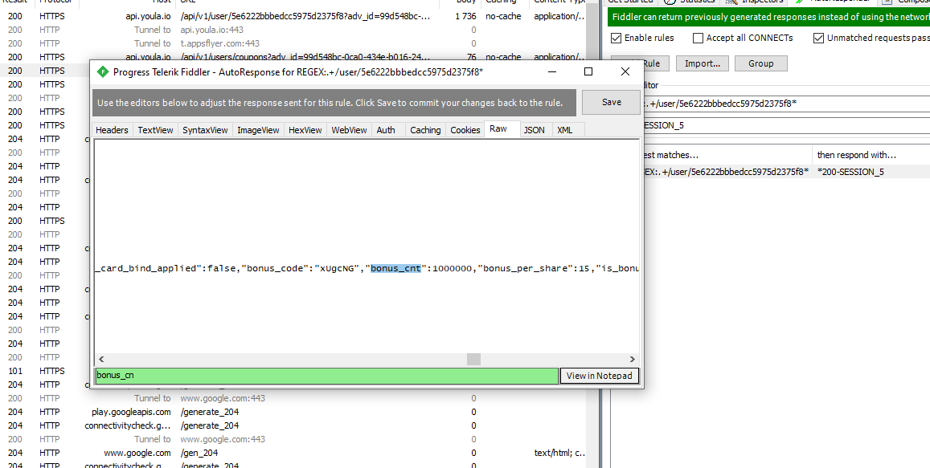Select the api.youla.io /api/v1/user session row
930x468 pixels.
(x=293, y=17)
